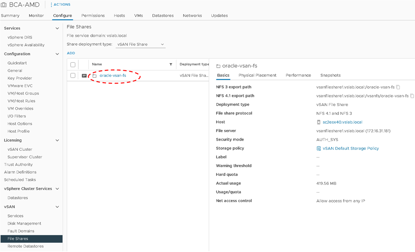Select Disk Management in the sidebar

point(24,224)
